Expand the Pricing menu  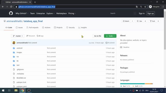pos(72,13)
